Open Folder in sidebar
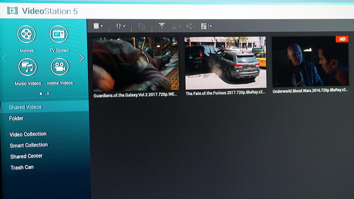Screen dimensions: 354x199 point(16,118)
